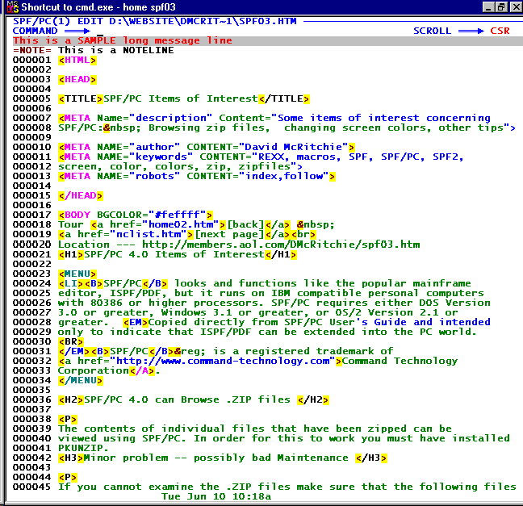Click 'installed' on line 000040
Viewport: 523px width, 506px height.
click(x=481, y=438)
